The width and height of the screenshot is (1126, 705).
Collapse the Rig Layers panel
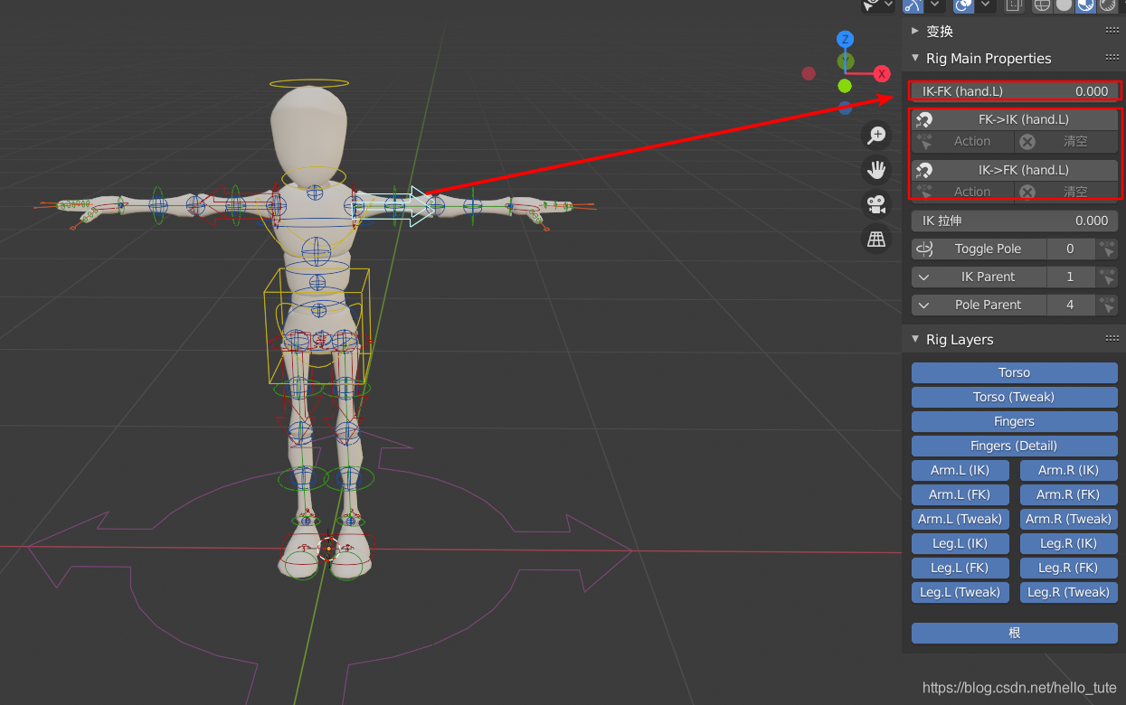point(915,339)
